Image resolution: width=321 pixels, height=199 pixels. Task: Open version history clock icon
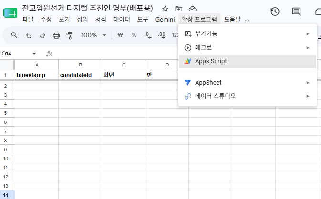pyautogui.click(x=275, y=11)
